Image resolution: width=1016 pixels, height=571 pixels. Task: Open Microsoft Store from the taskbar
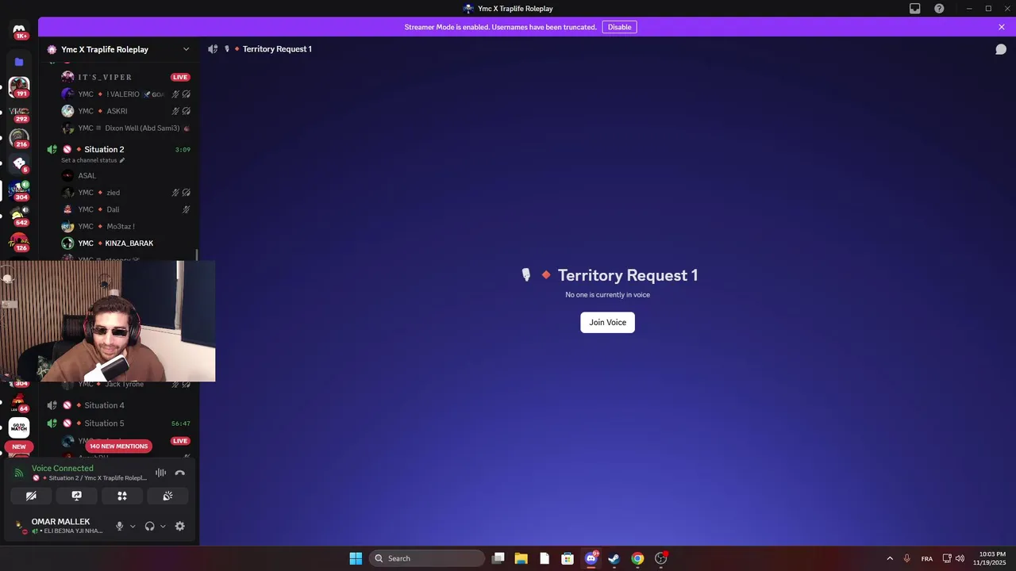tap(568, 558)
